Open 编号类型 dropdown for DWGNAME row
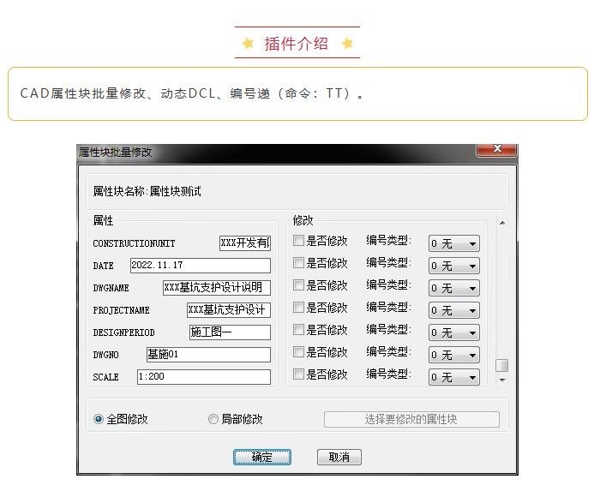The width and height of the screenshot is (600, 497). point(453,288)
